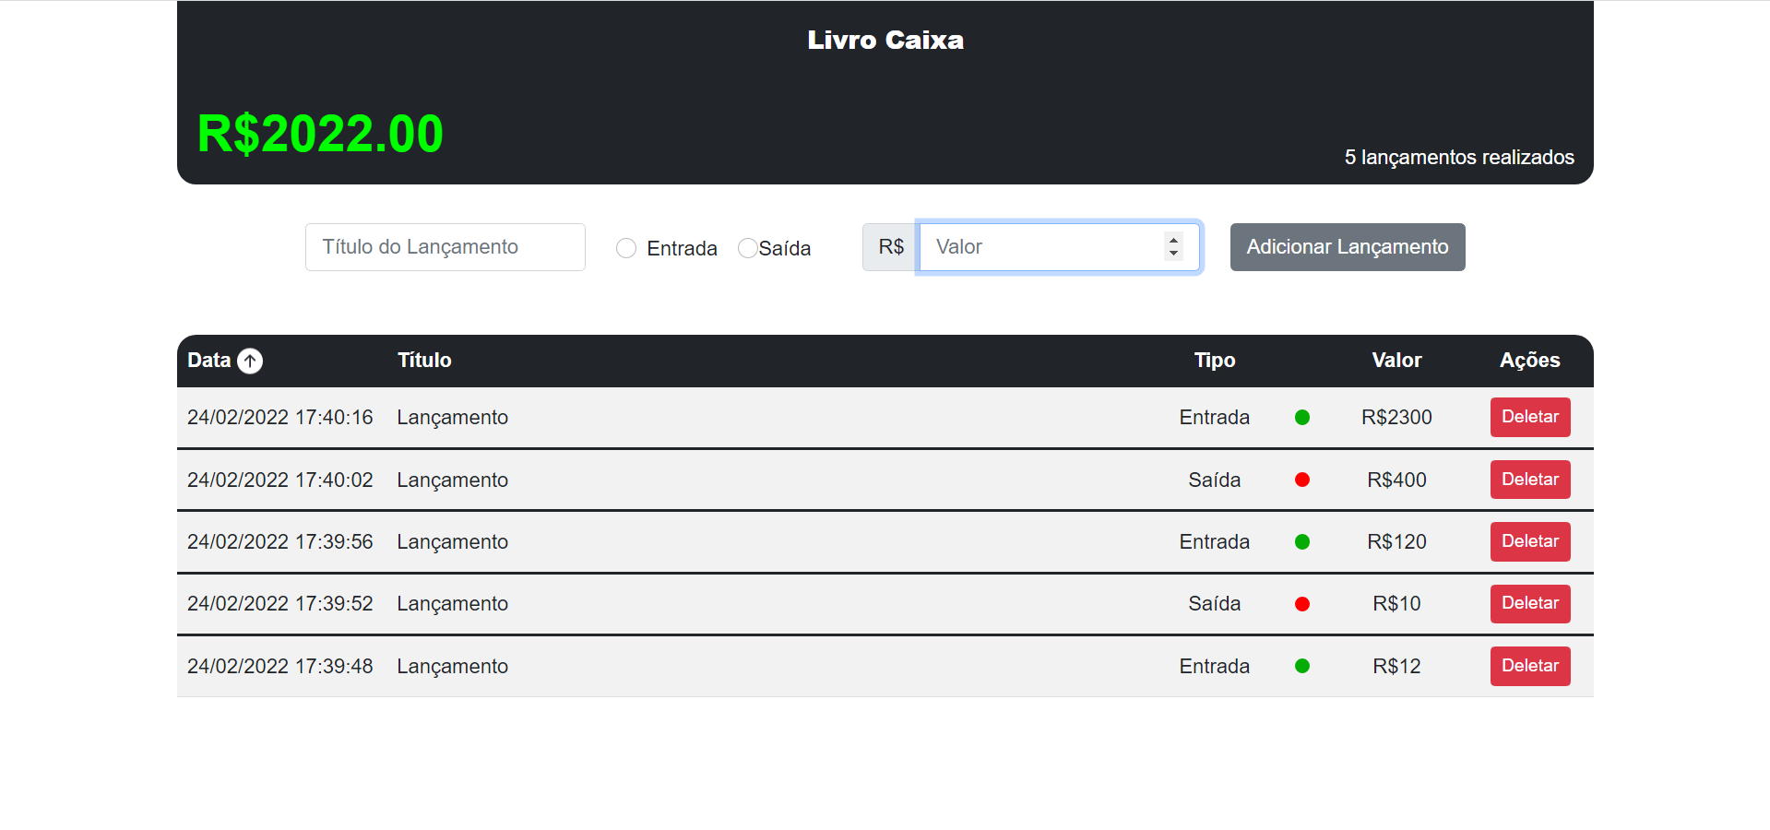Select the Saída radio button
The image size is (1770, 830).
(x=747, y=248)
